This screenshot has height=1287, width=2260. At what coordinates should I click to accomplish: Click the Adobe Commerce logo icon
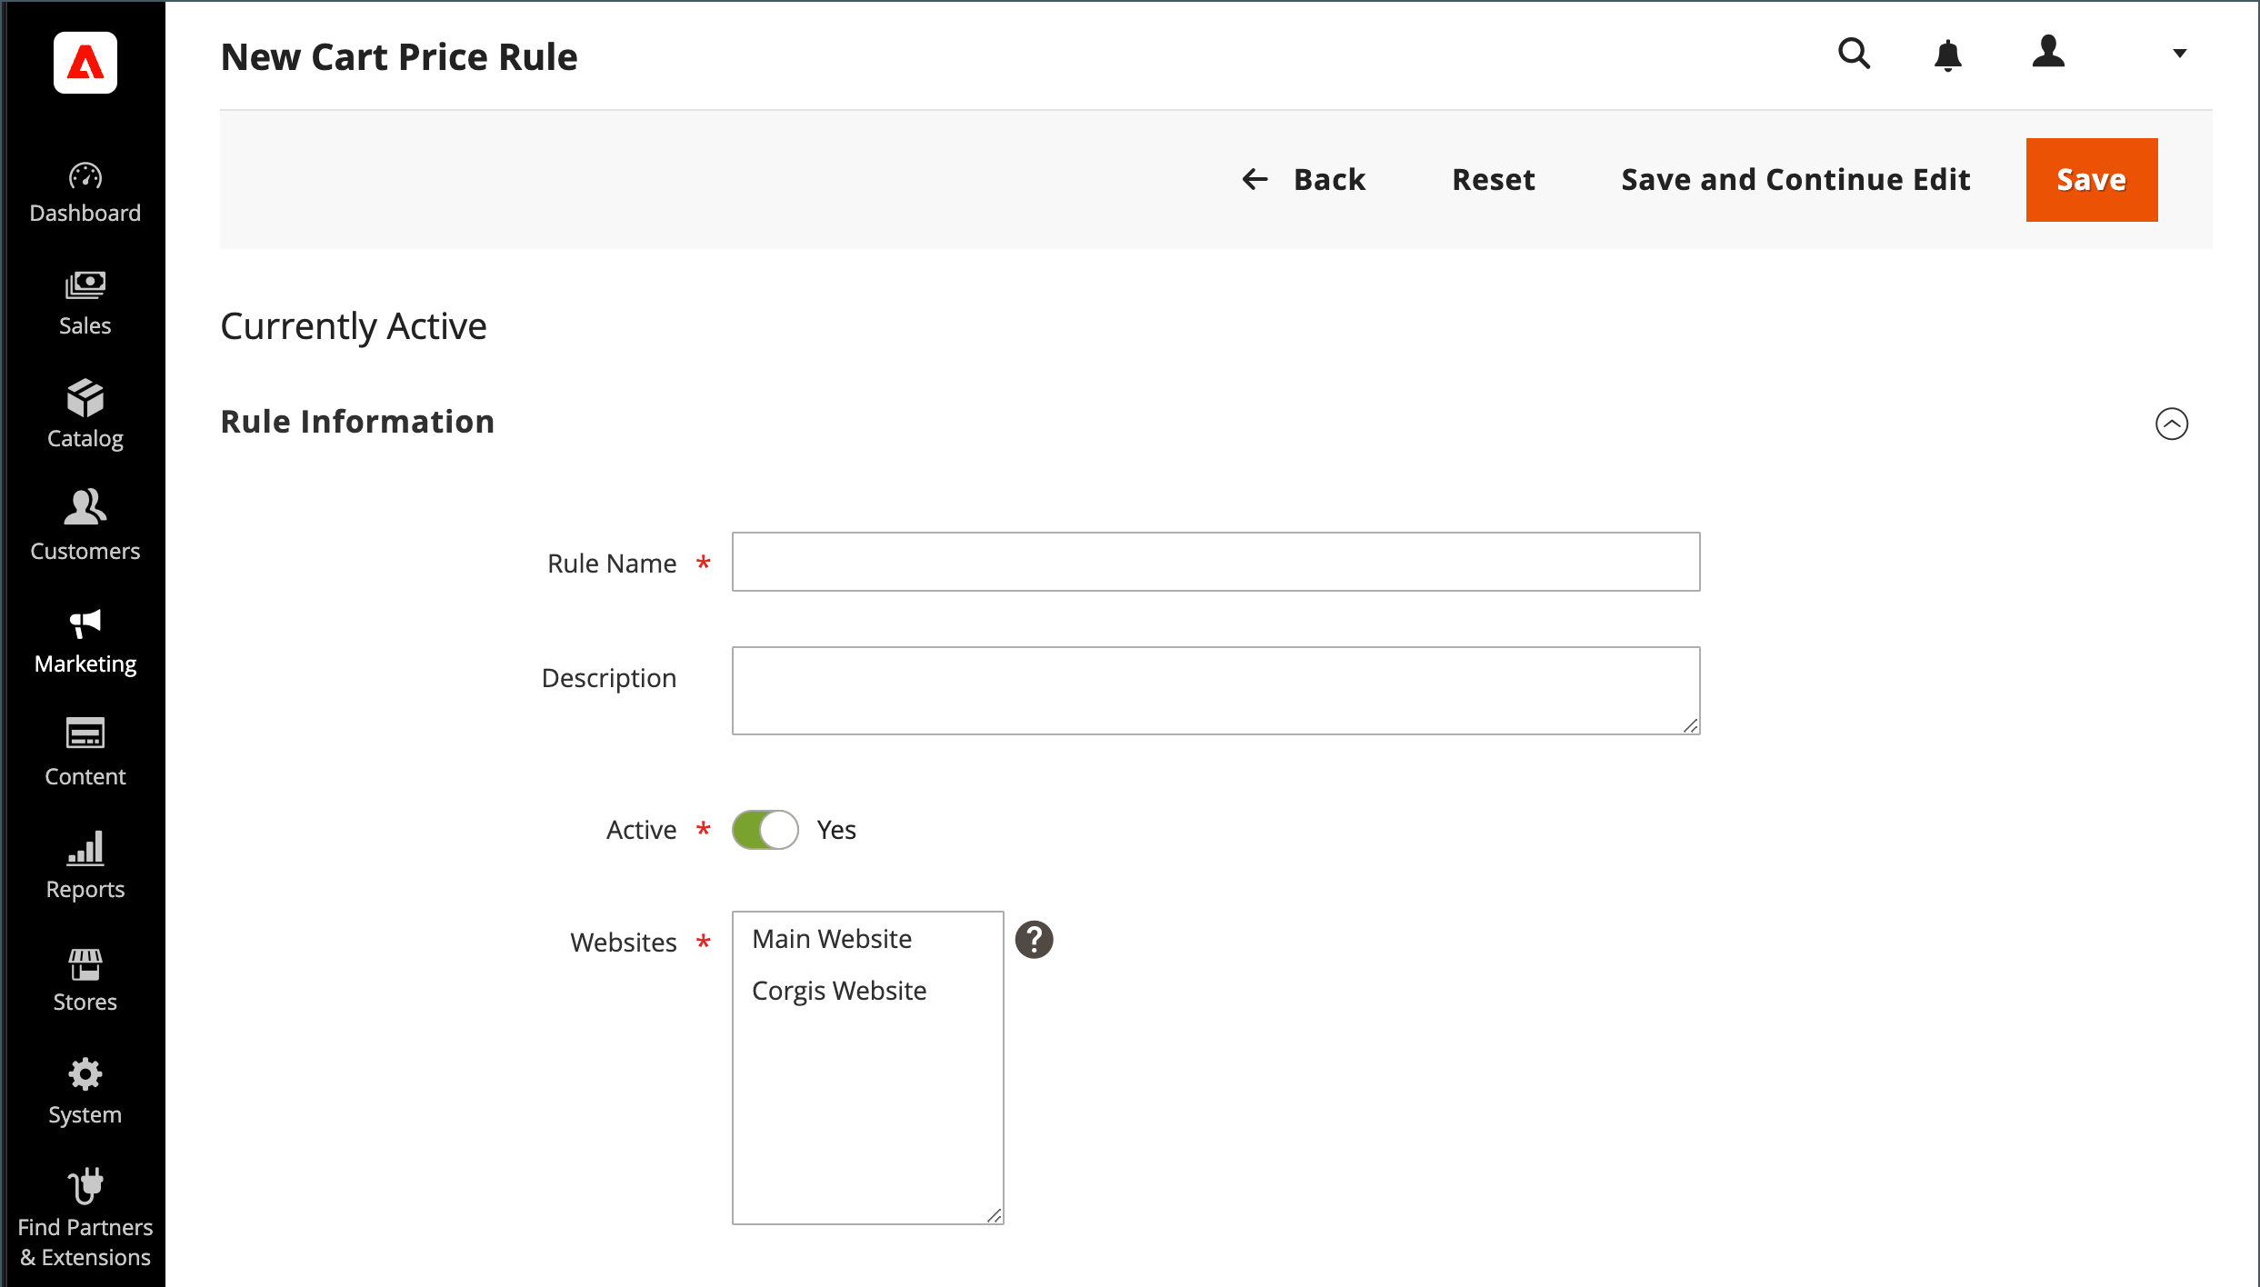tap(85, 63)
